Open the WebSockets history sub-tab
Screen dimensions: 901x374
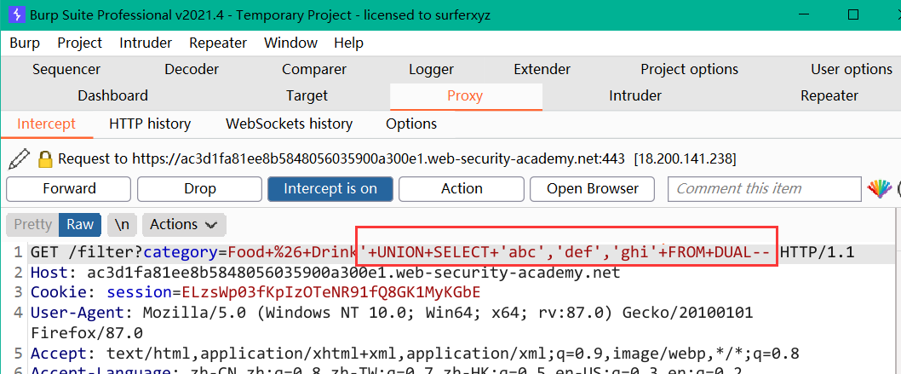coord(289,124)
